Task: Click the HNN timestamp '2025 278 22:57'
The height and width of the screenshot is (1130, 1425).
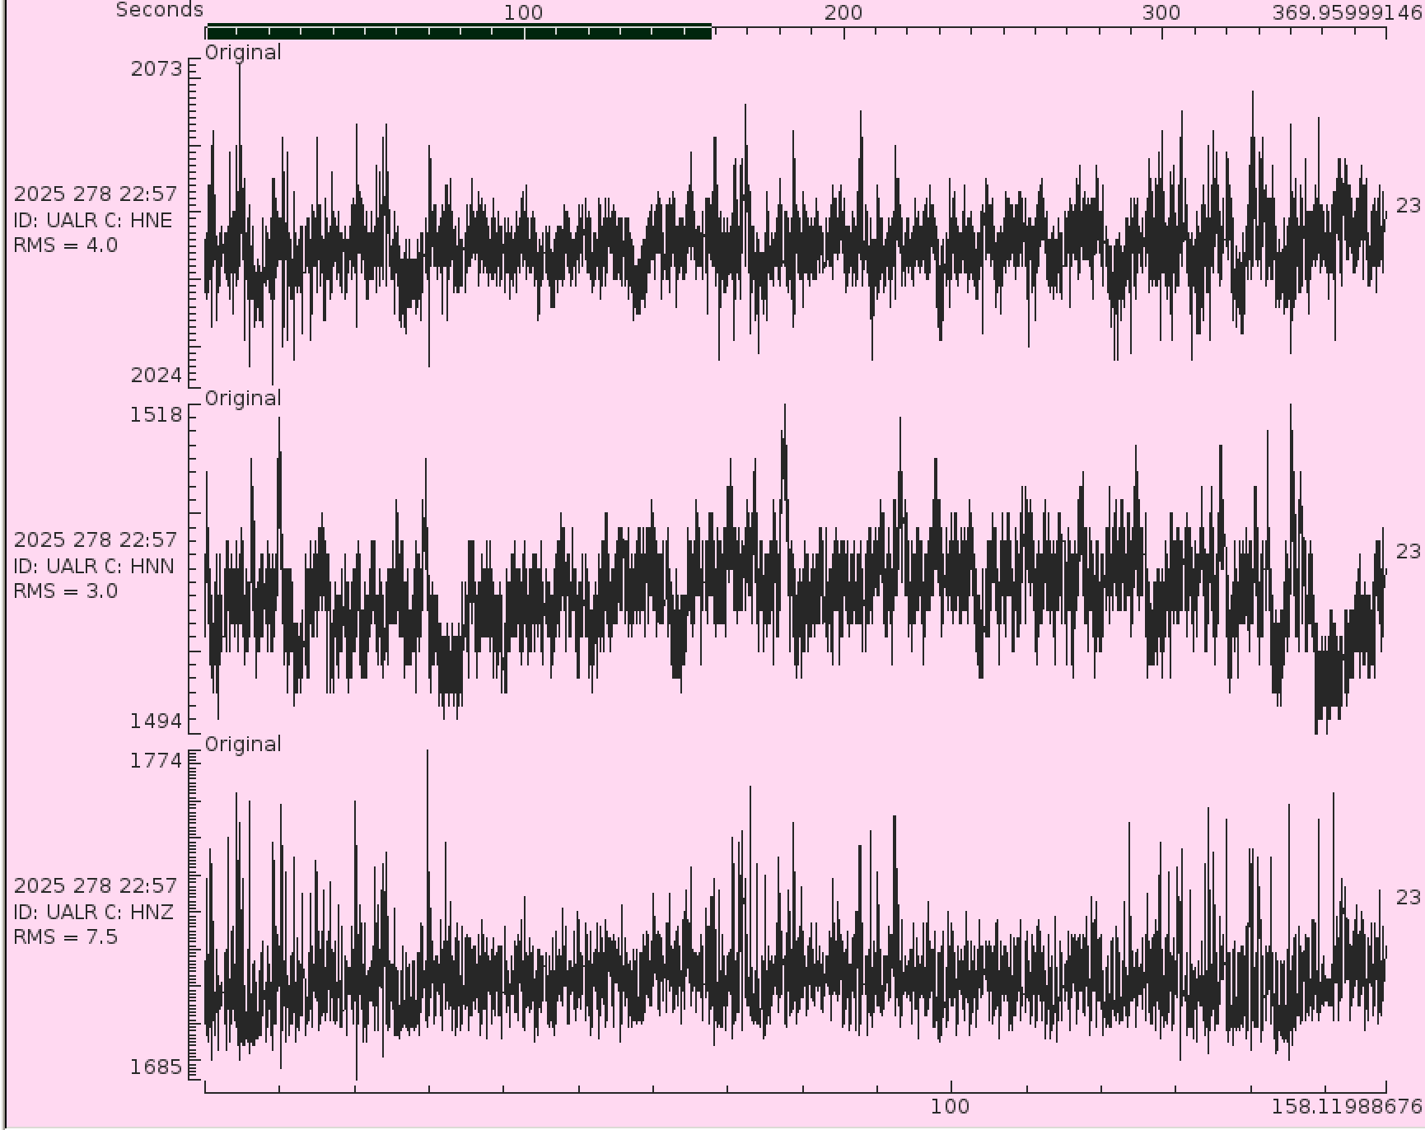Action: [x=96, y=539]
